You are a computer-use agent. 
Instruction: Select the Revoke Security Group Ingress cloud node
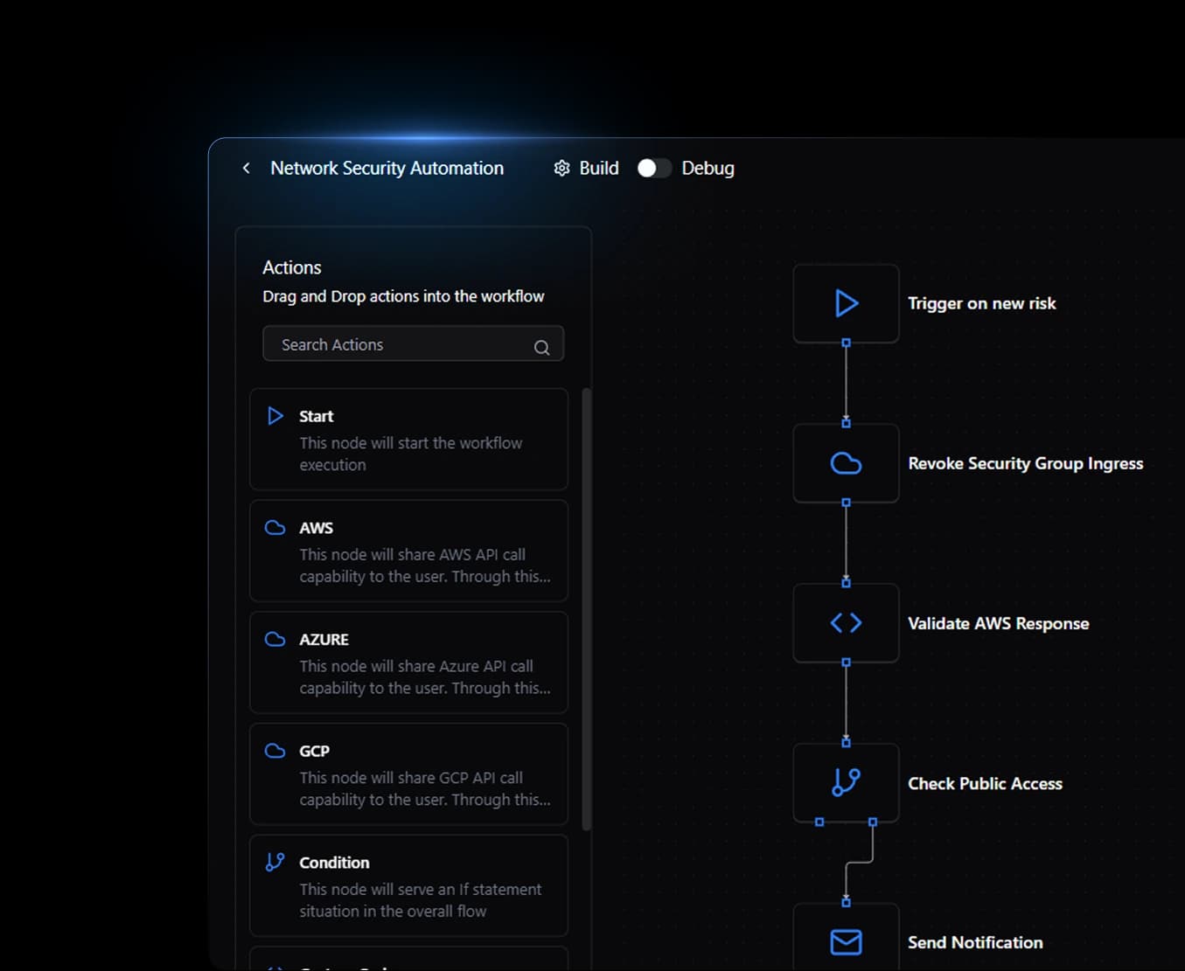[x=846, y=463]
